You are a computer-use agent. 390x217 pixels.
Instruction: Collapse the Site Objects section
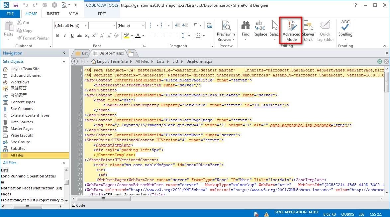(64, 61)
